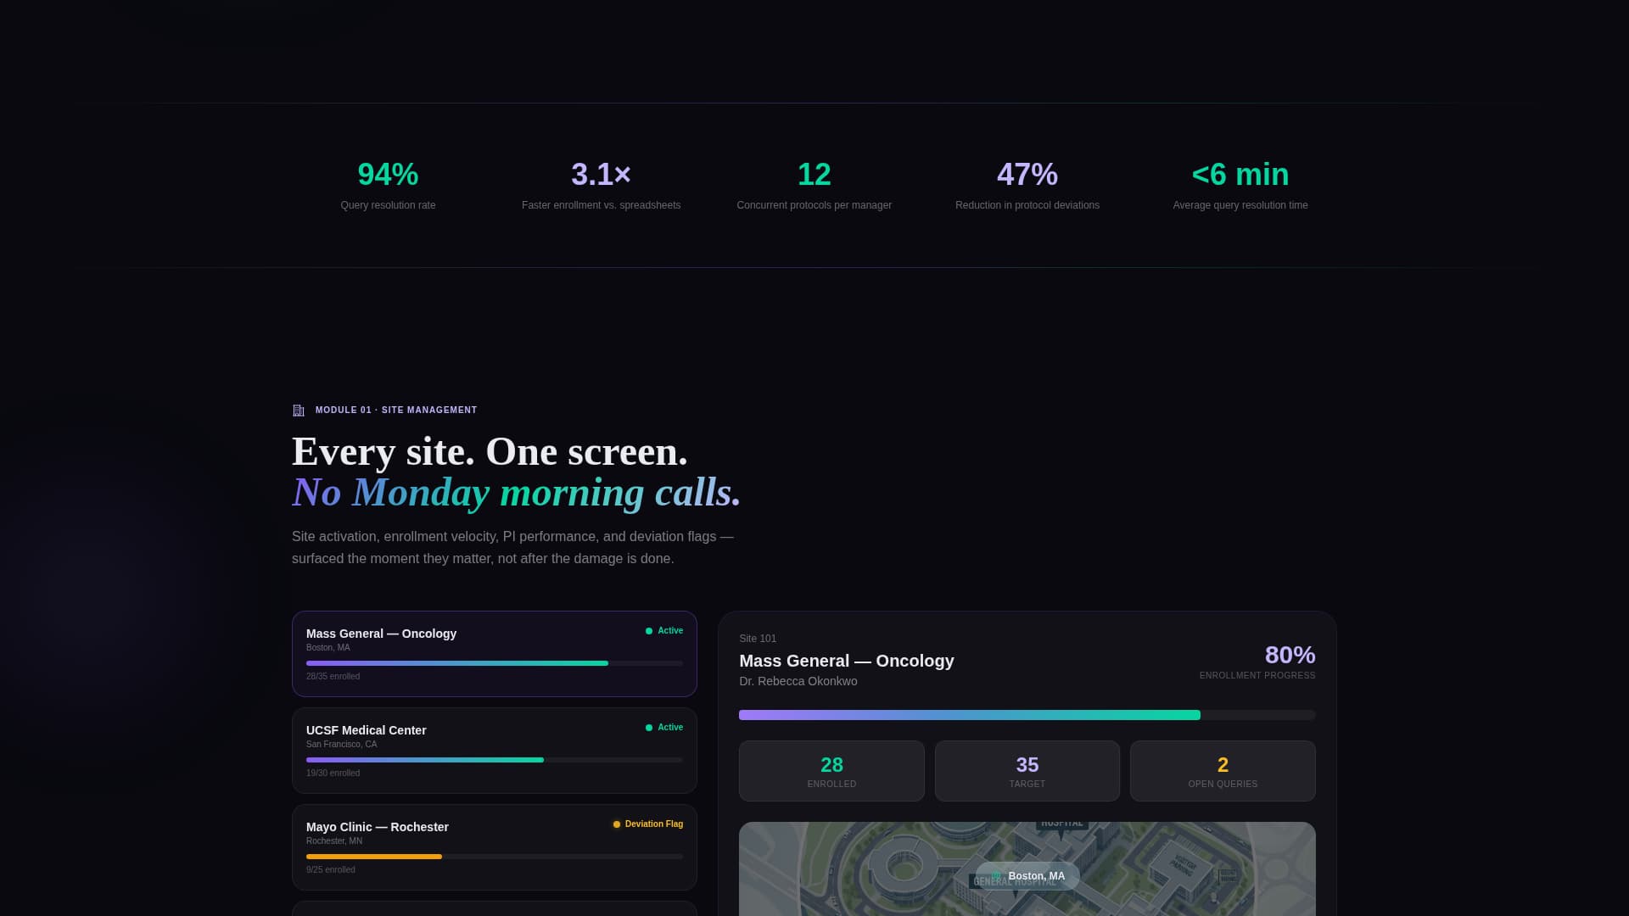Click the building icon beside Module 01 label
The image size is (1629, 916).
(x=299, y=411)
